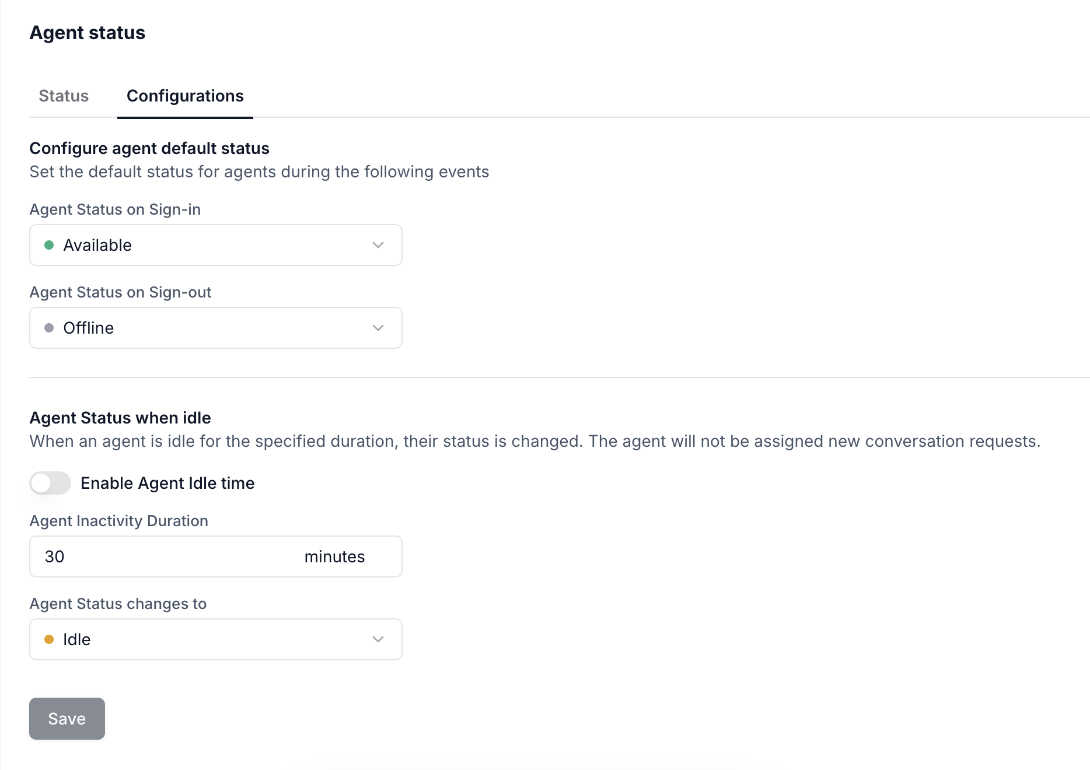
Task: Click the Idle option text
Action: coord(77,639)
